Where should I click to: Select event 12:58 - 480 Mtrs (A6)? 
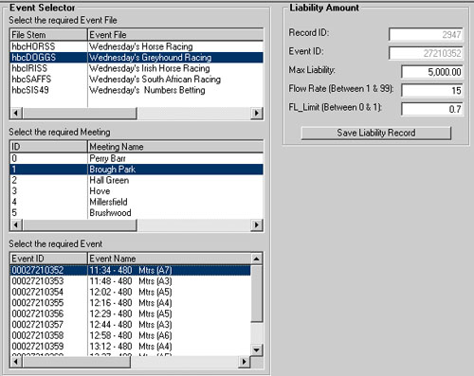tap(131, 335)
